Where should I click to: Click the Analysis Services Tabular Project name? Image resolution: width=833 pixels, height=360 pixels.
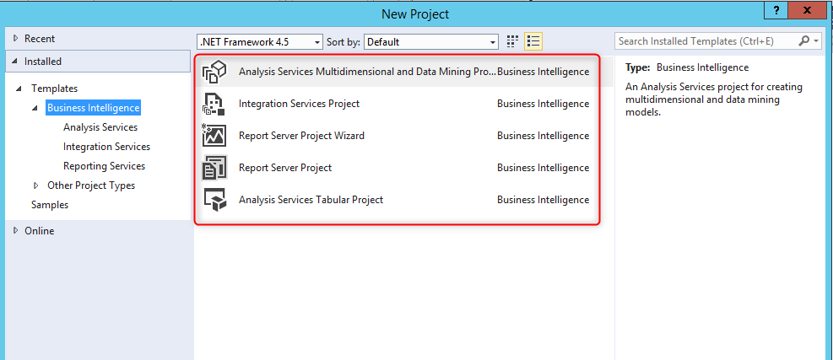point(311,200)
